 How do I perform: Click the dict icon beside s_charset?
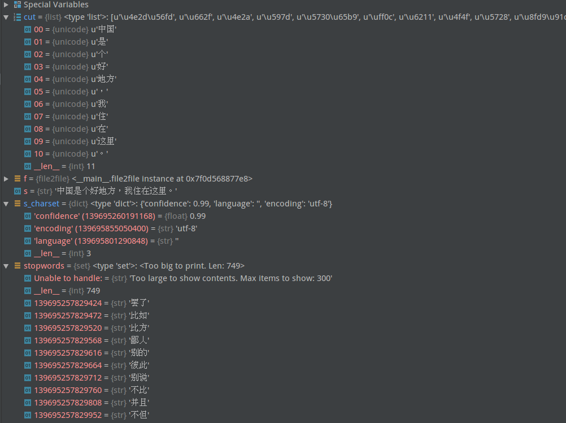tap(17, 204)
